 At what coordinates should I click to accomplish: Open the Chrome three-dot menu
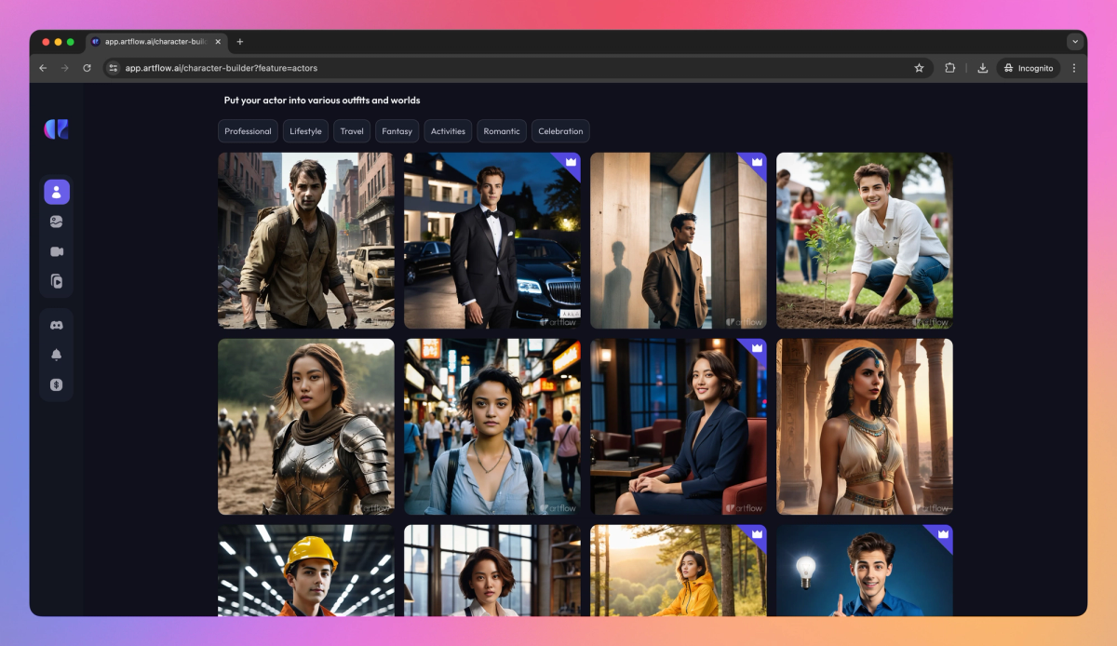(x=1073, y=68)
